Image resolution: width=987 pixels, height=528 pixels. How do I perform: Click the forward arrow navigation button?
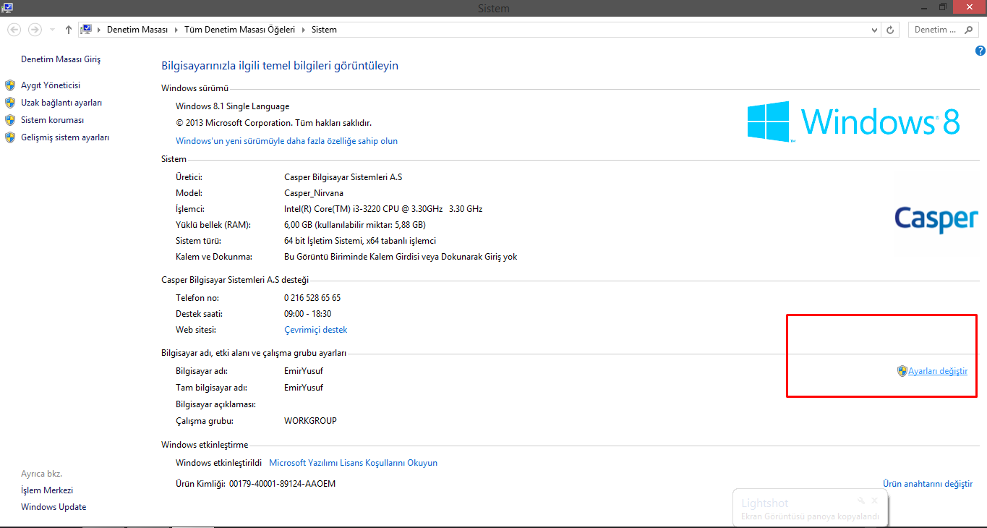[34, 30]
